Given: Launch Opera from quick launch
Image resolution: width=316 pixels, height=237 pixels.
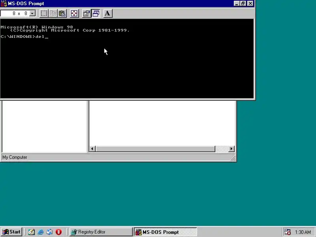Looking at the screenshot, I should click(x=58, y=232).
